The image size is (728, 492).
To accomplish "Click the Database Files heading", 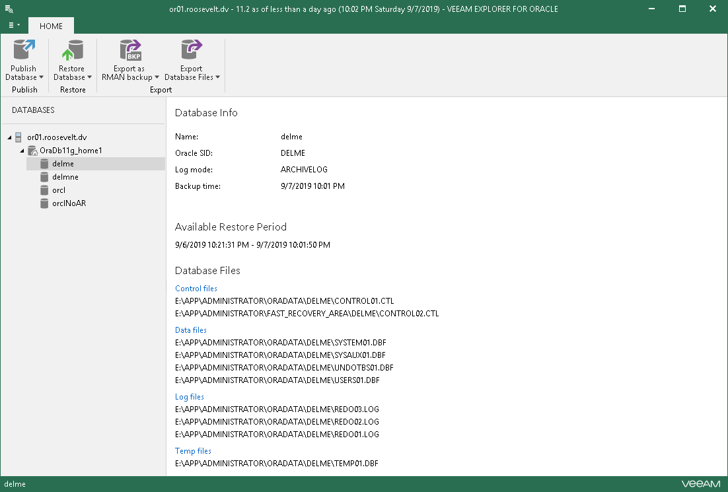I will (207, 271).
